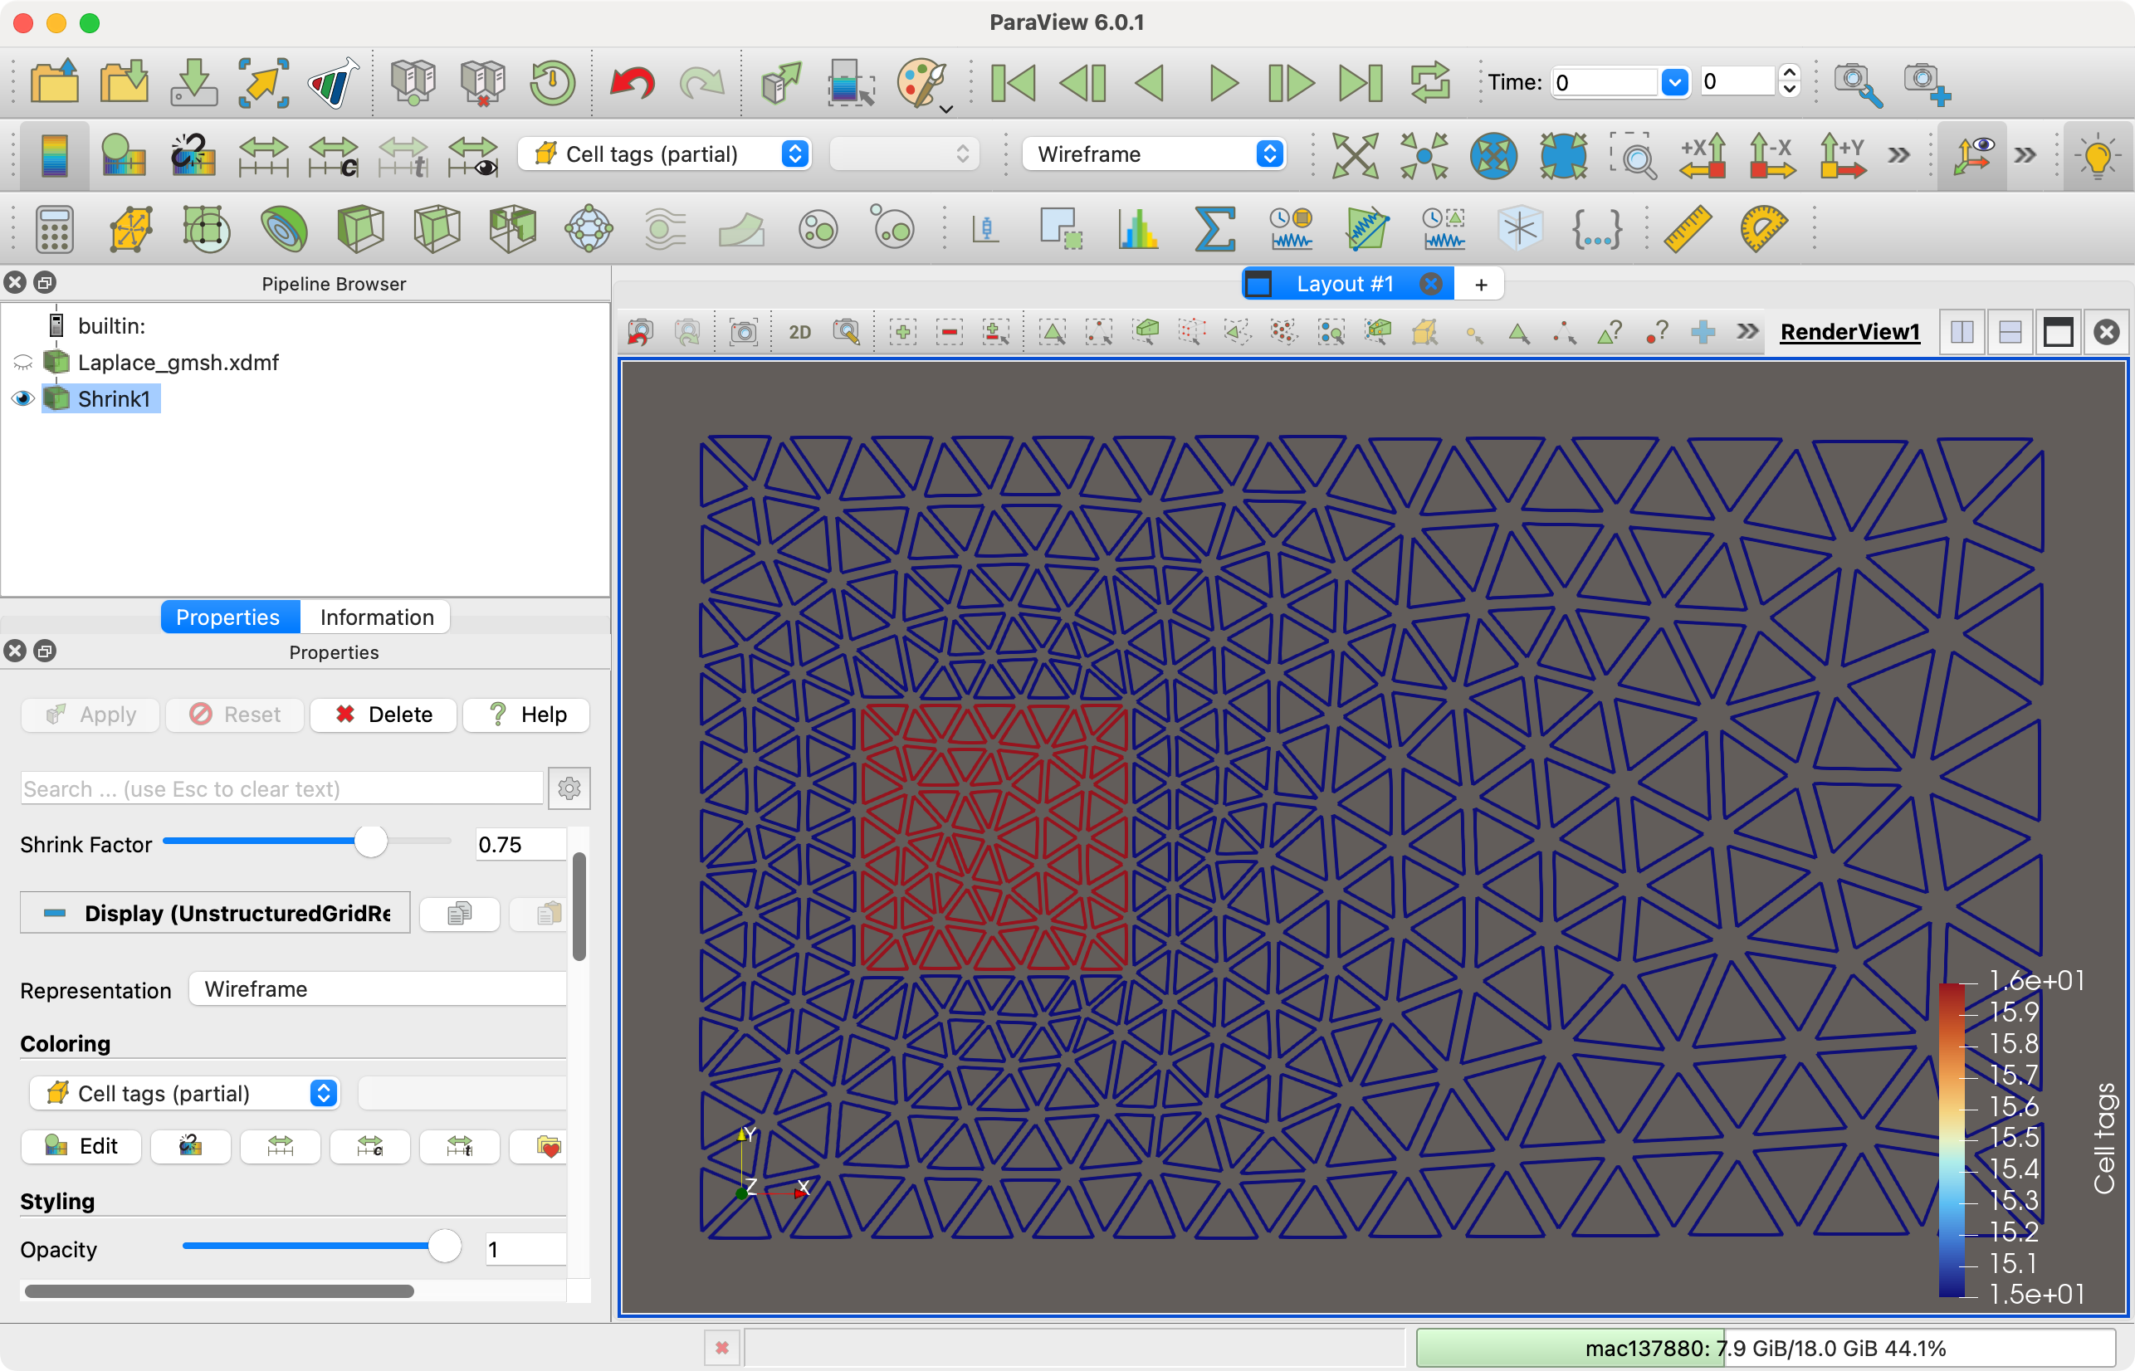Click the Calculator filter icon
The width and height of the screenshot is (2135, 1371).
tap(53, 229)
